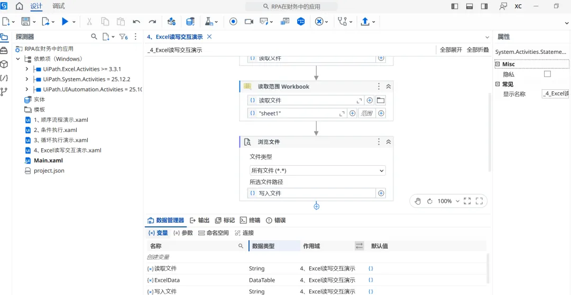Toggle the 隐私 checkbox in properties
This screenshot has width=571, height=295.
coord(547,74)
